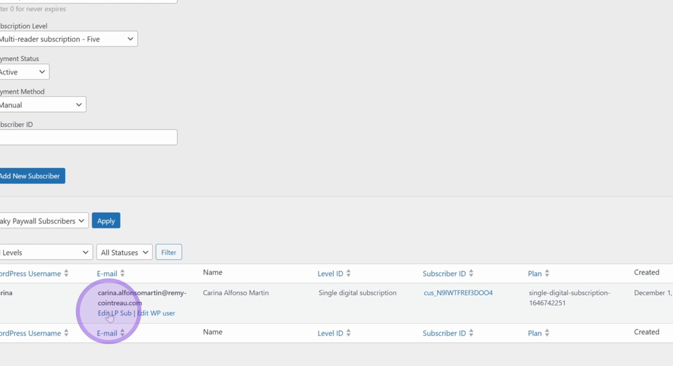Image resolution: width=673 pixels, height=366 pixels.
Task: Sort by WordPress Username in bottom footer
Action: click(30, 333)
